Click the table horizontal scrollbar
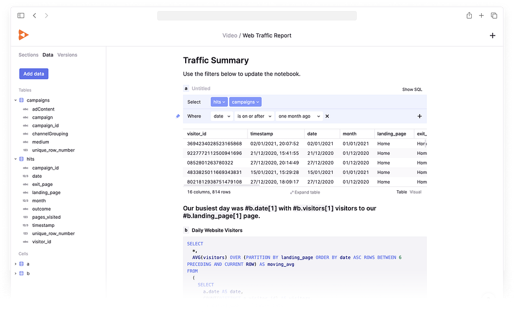This screenshot has width=514, height=328. tap(221, 186)
